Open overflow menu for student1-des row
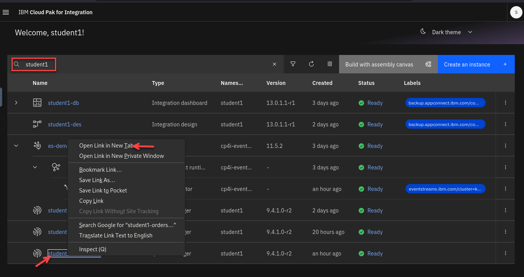 506,124
